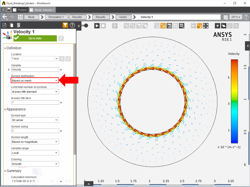Choose the dark outlined cube display mode

tap(169, 26)
